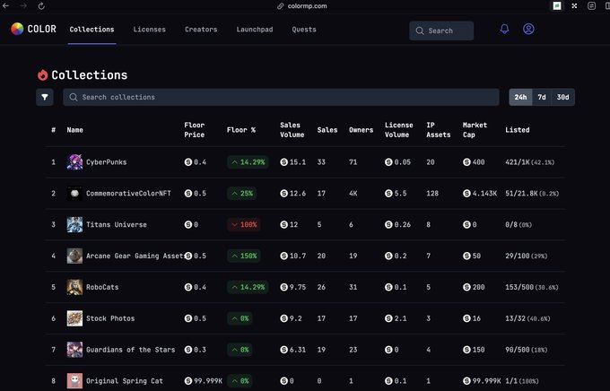Click the COLOR logo in the header
Viewport: 610px width, 391px height.
(x=33, y=30)
